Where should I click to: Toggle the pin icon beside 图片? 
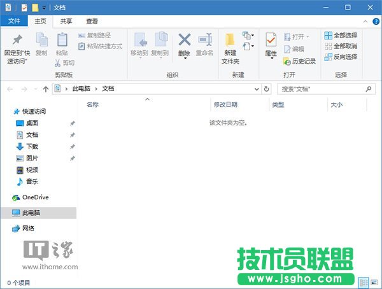pyautogui.click(x=73, y=159)
